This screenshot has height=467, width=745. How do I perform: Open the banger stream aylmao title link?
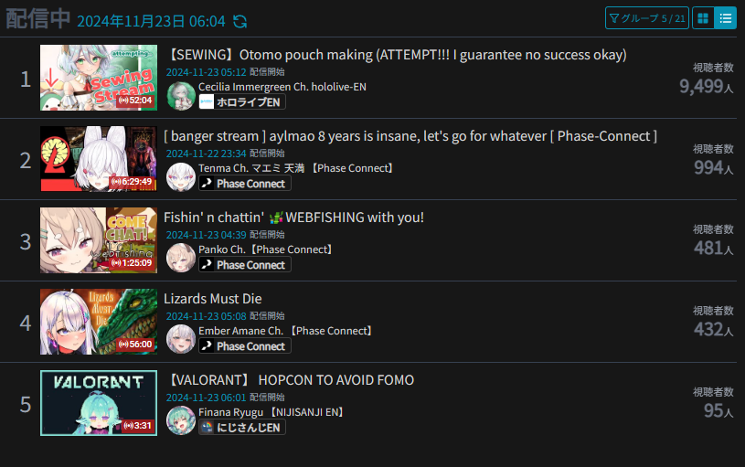point(410,136)
